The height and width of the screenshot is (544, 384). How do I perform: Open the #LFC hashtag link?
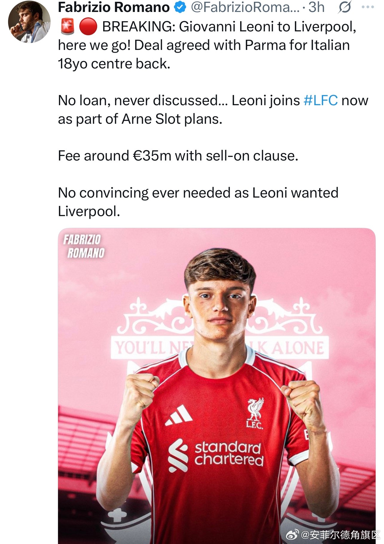pos(321,100)
